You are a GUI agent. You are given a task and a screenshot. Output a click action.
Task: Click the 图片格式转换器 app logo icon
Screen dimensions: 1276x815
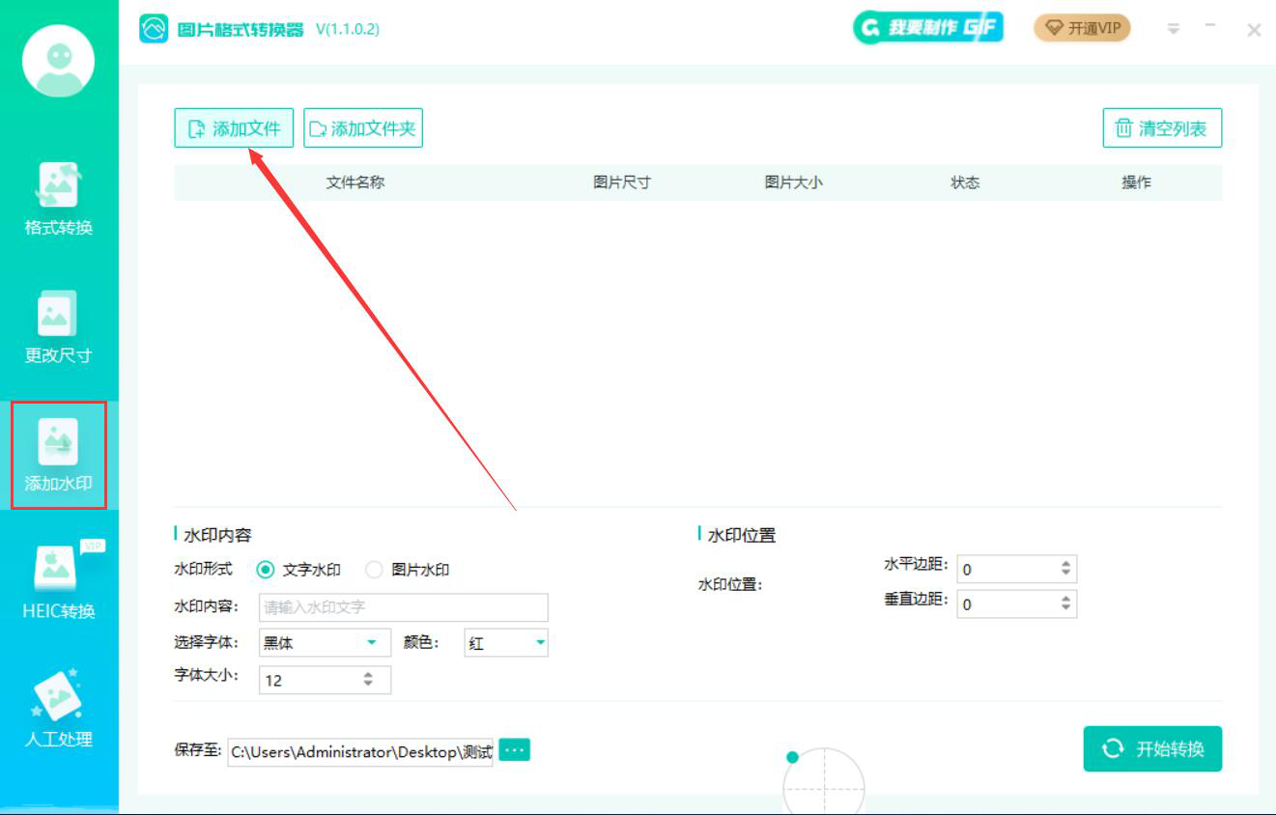pos(155,29)
